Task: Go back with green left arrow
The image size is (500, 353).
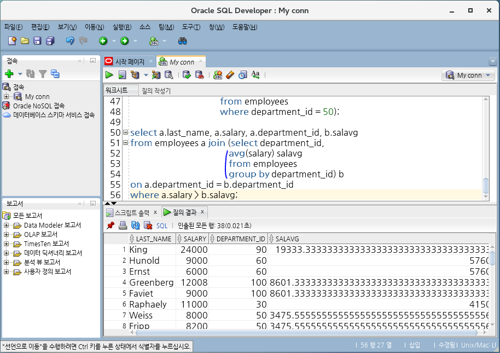Action: (103, 41)
